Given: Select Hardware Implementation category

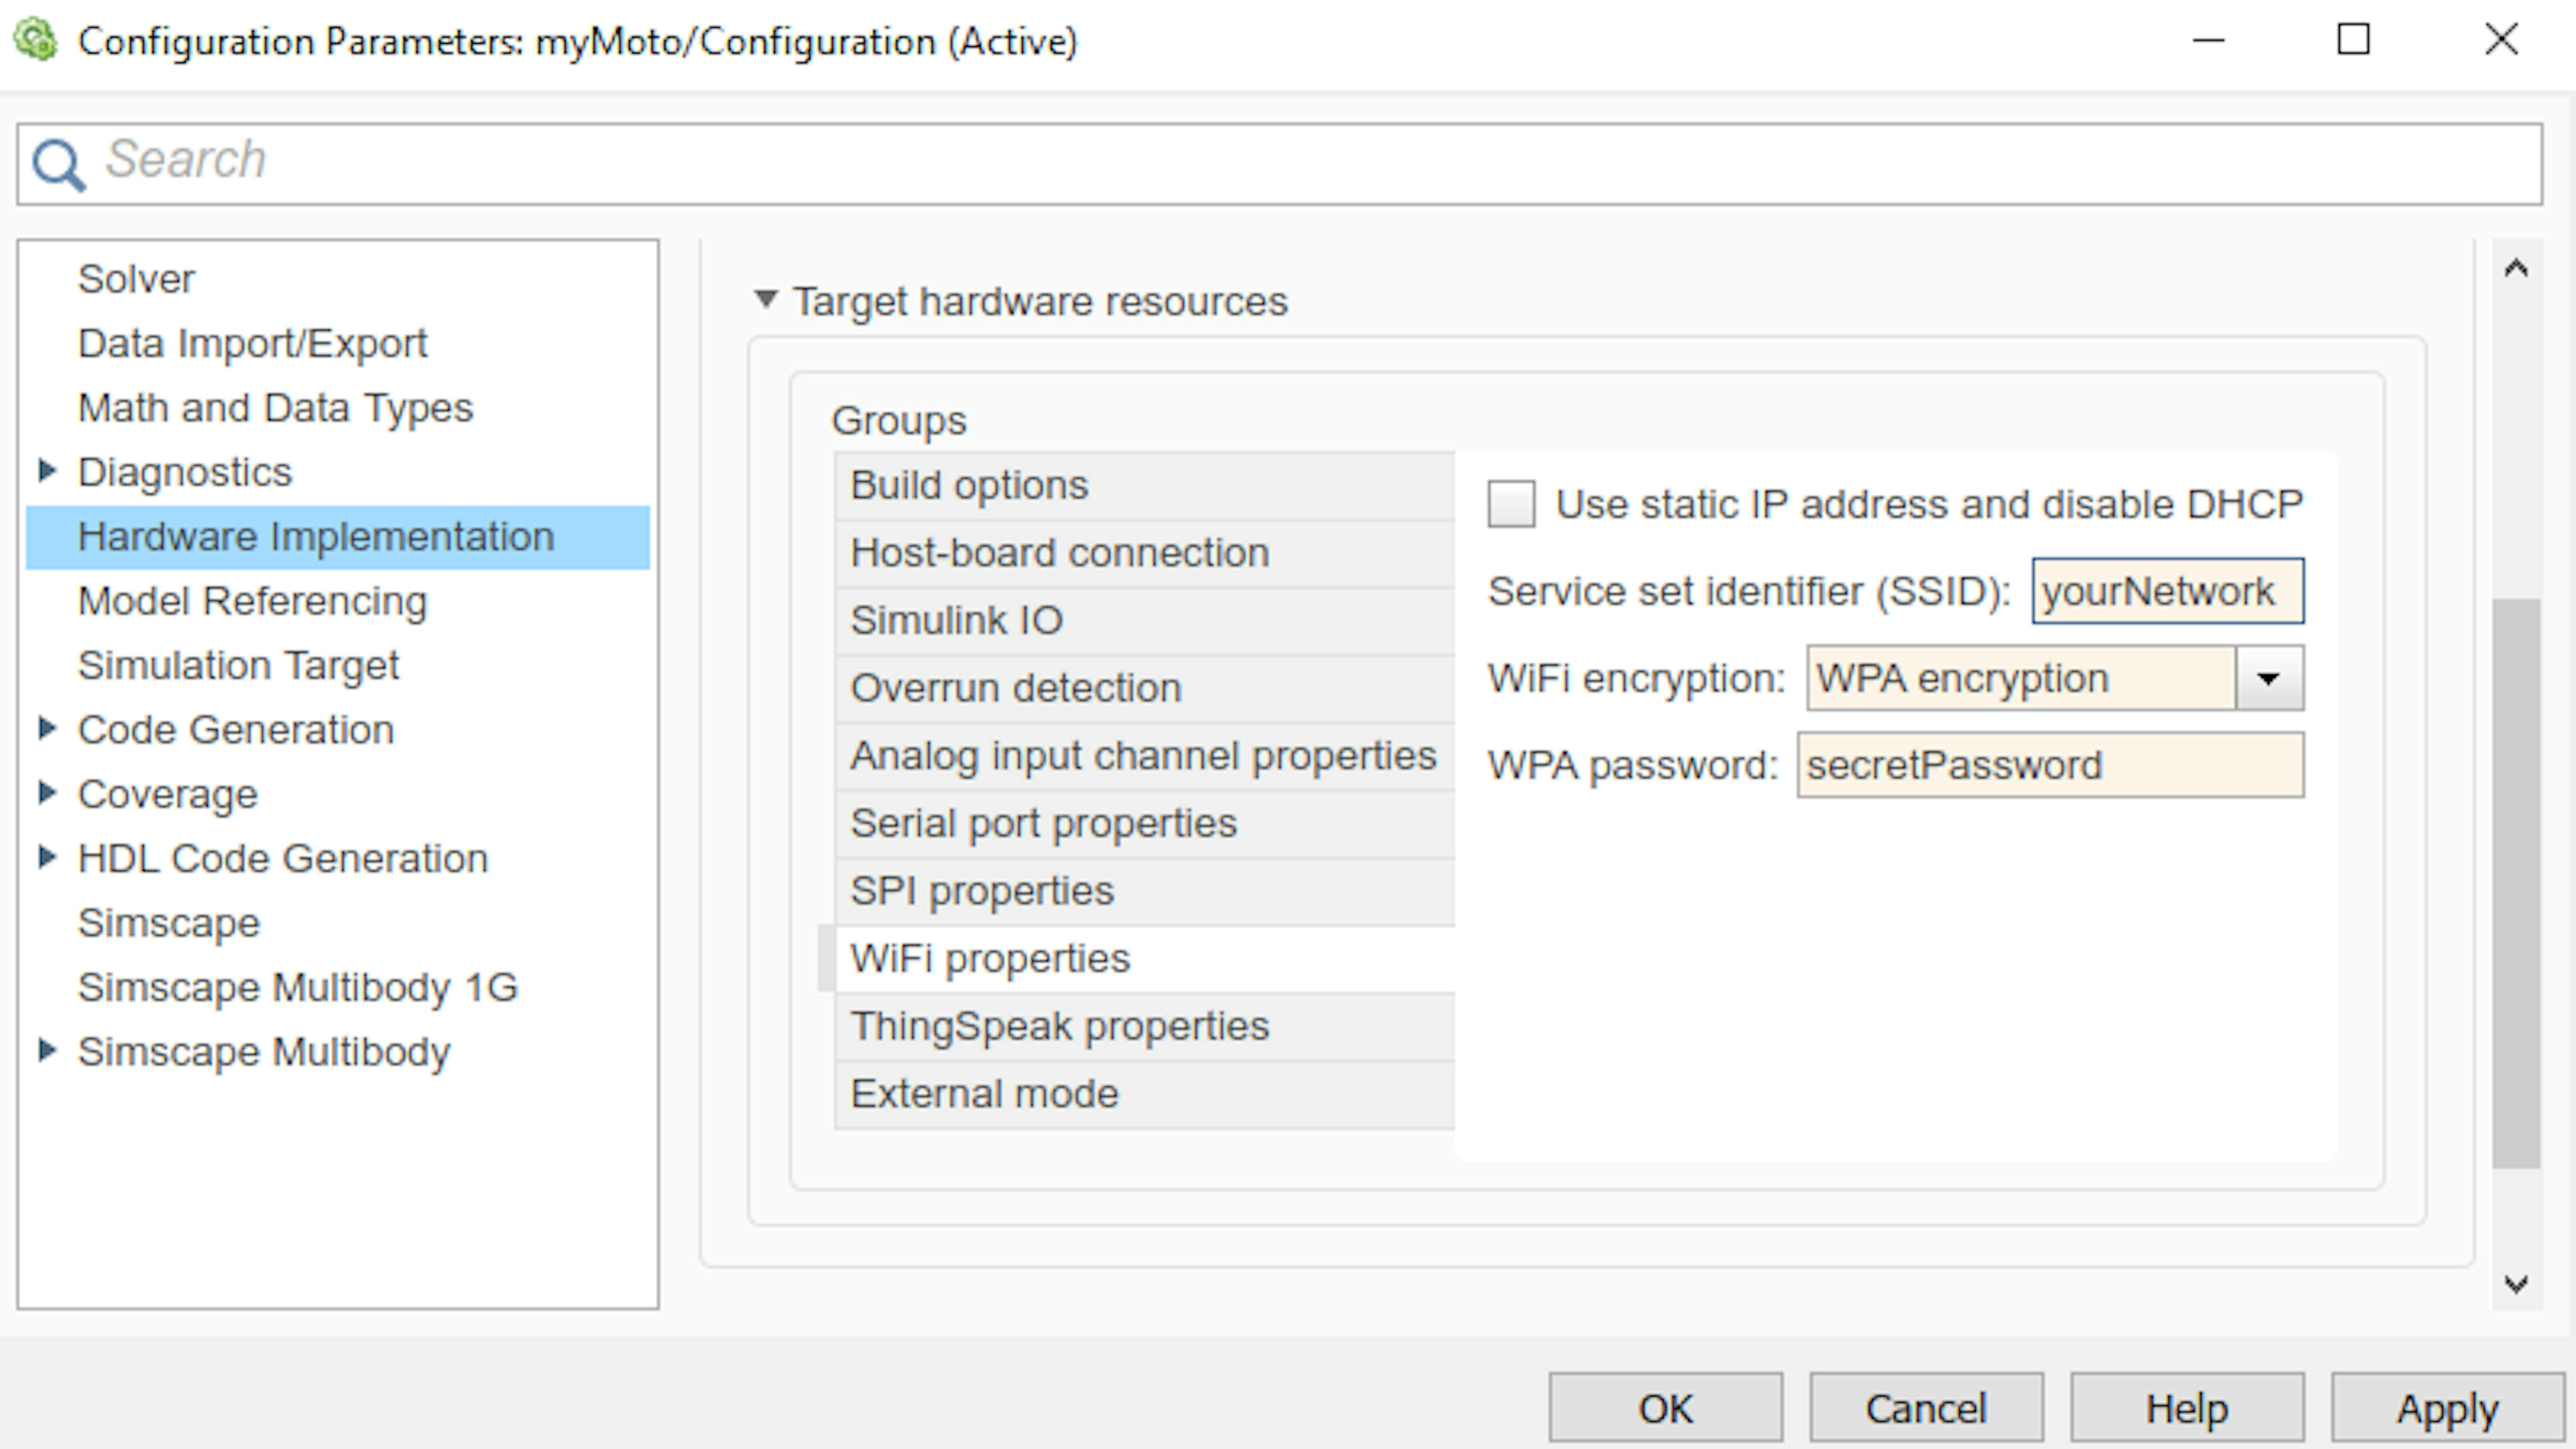Looking at the screenshot, I should tap(338, 537).
